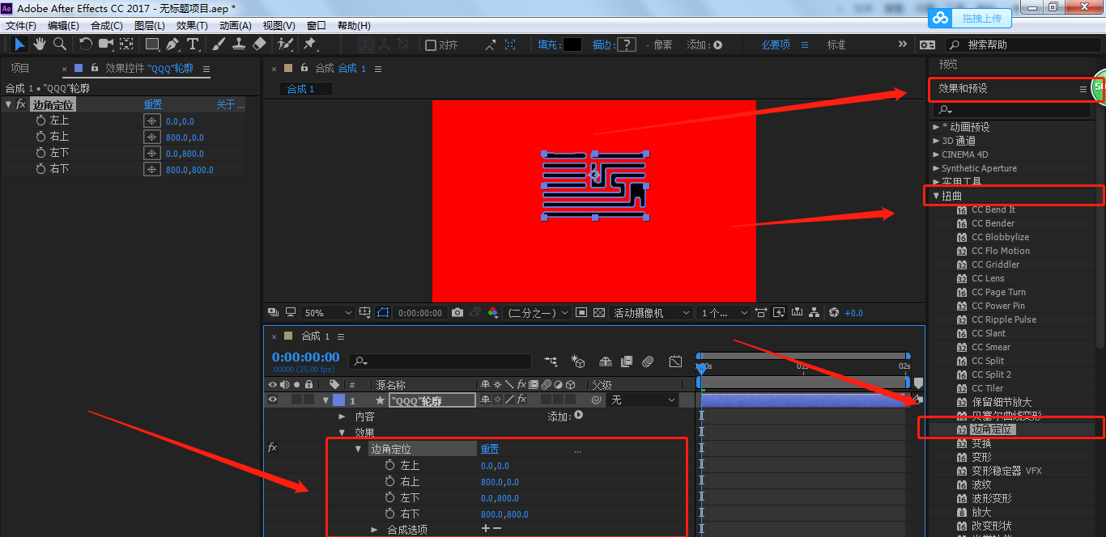1106x537 pixels.
Task: Enable the 对齐 snapping checkbox
Action: [x=431, y=45]
